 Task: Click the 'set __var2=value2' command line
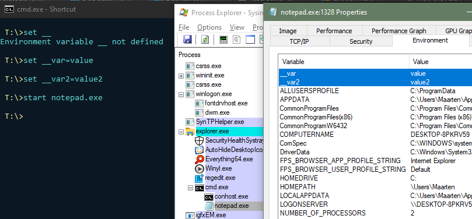(63, 79)
